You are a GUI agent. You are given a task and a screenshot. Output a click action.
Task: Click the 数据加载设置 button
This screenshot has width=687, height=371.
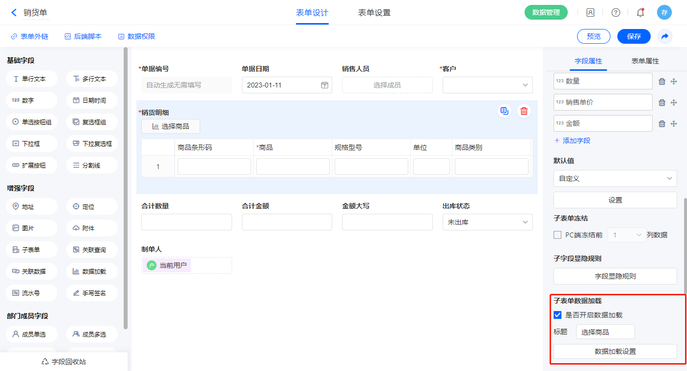click(x=615, y=351)
